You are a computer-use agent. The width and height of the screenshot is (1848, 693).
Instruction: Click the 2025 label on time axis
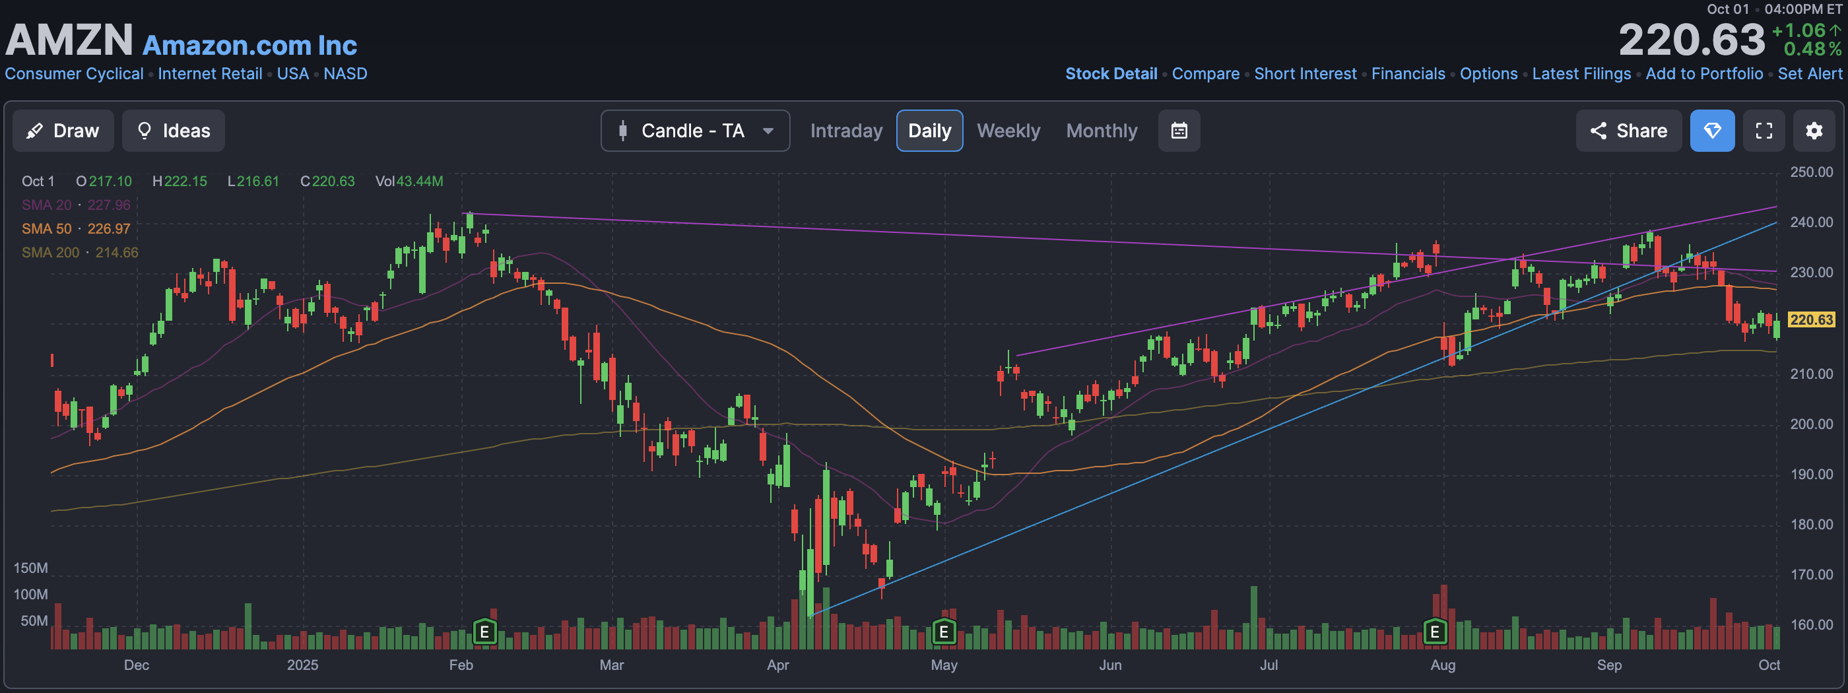302,665
